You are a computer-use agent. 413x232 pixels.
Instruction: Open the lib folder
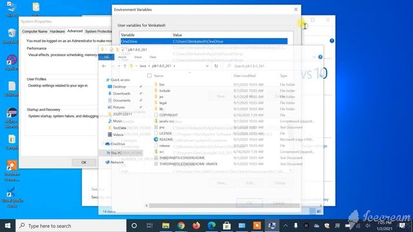click(161, 109)
